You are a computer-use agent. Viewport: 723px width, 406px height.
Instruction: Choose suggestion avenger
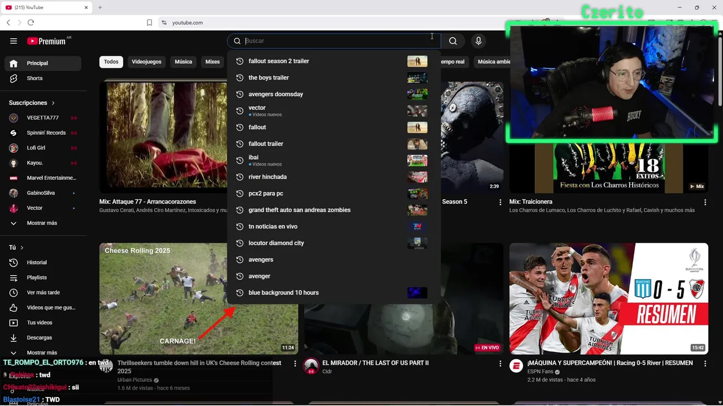[334, 276]
